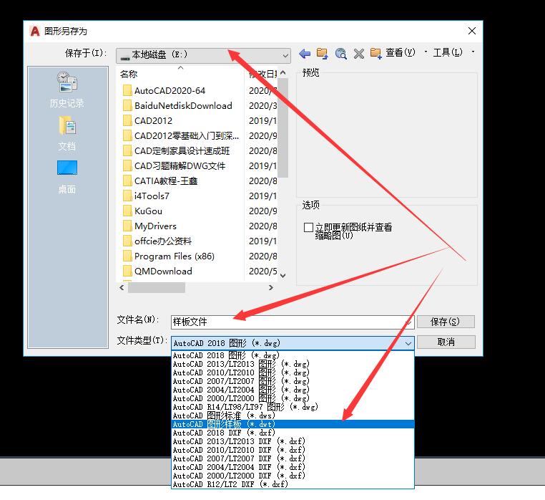Select the CAD2012 folder name

(x=153, y=121)
